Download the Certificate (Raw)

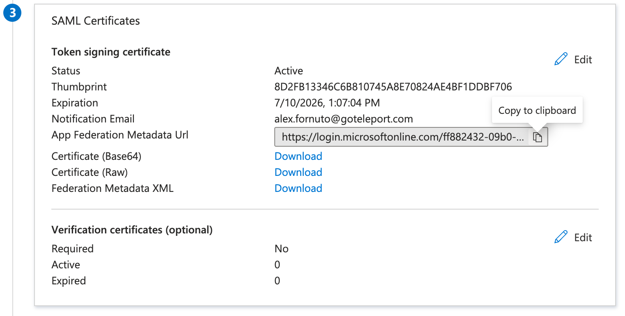click(298, 172)
